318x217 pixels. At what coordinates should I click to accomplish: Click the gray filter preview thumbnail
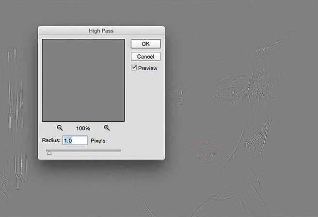(83, 81)
